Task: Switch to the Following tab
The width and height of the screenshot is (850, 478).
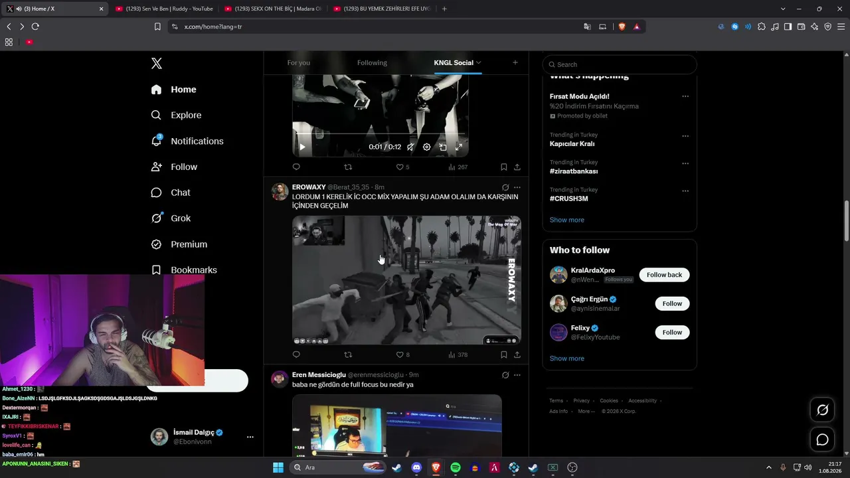Action: point(372,62)
